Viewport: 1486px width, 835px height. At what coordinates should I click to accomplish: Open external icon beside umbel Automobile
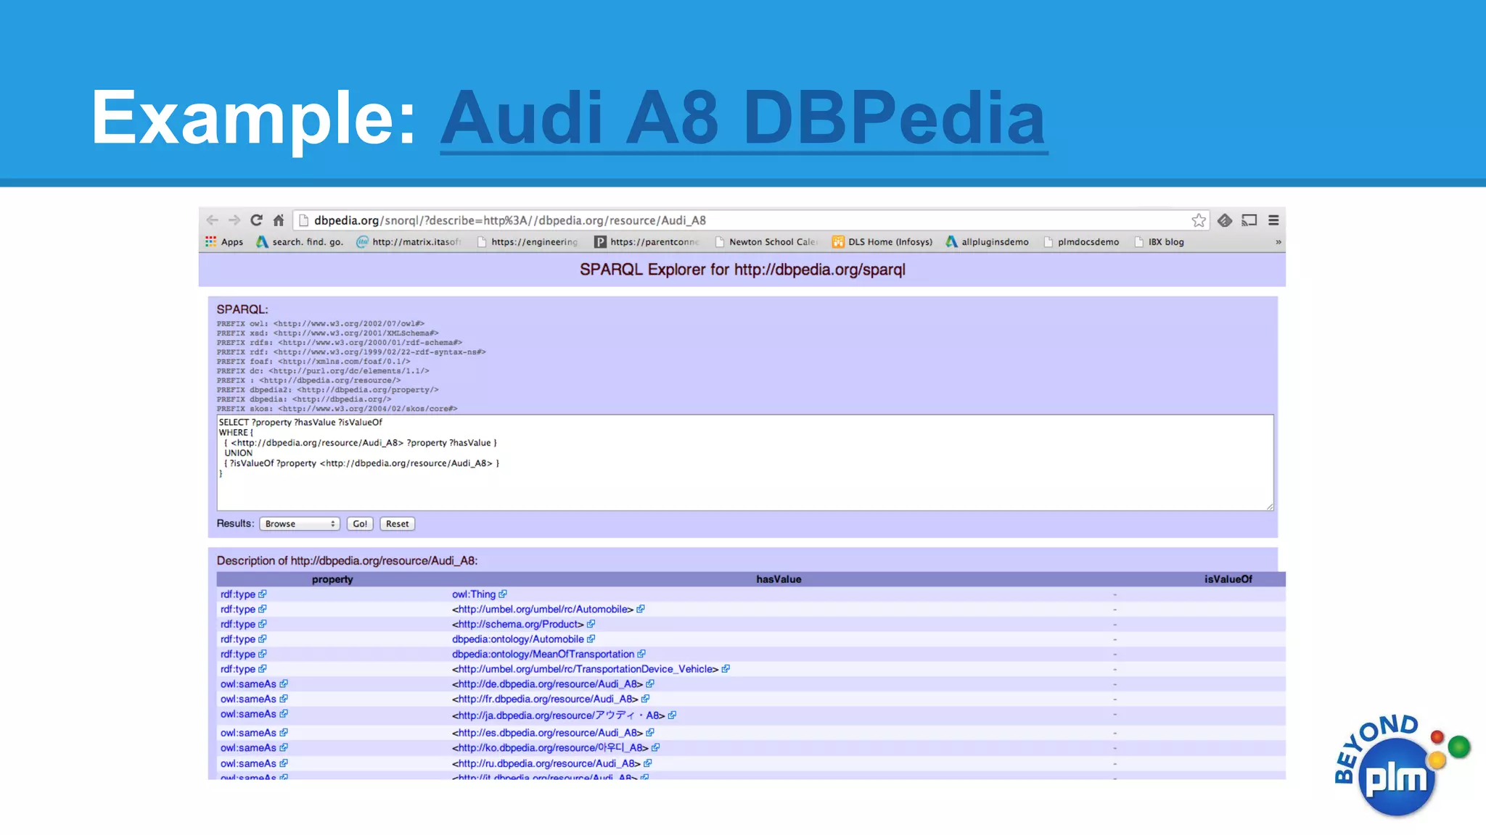[641, 610]
